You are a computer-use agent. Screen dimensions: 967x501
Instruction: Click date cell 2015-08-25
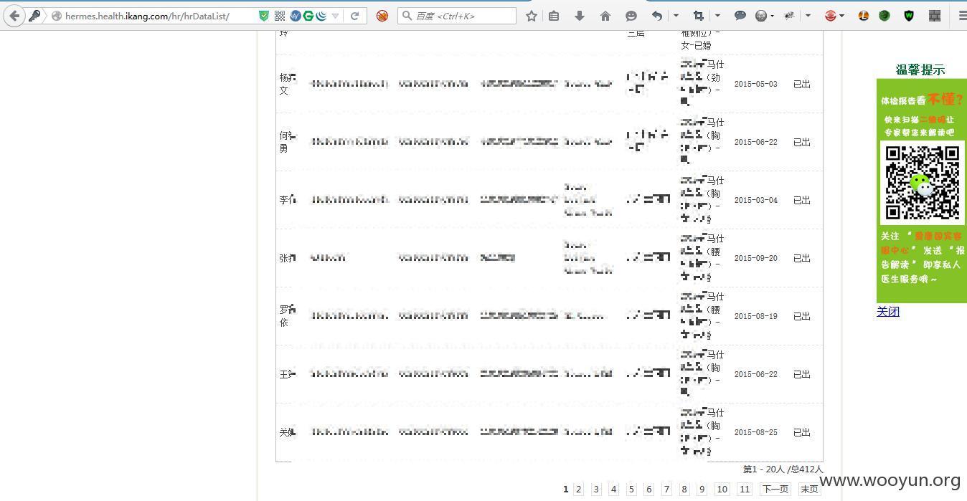tap(755, 432)
